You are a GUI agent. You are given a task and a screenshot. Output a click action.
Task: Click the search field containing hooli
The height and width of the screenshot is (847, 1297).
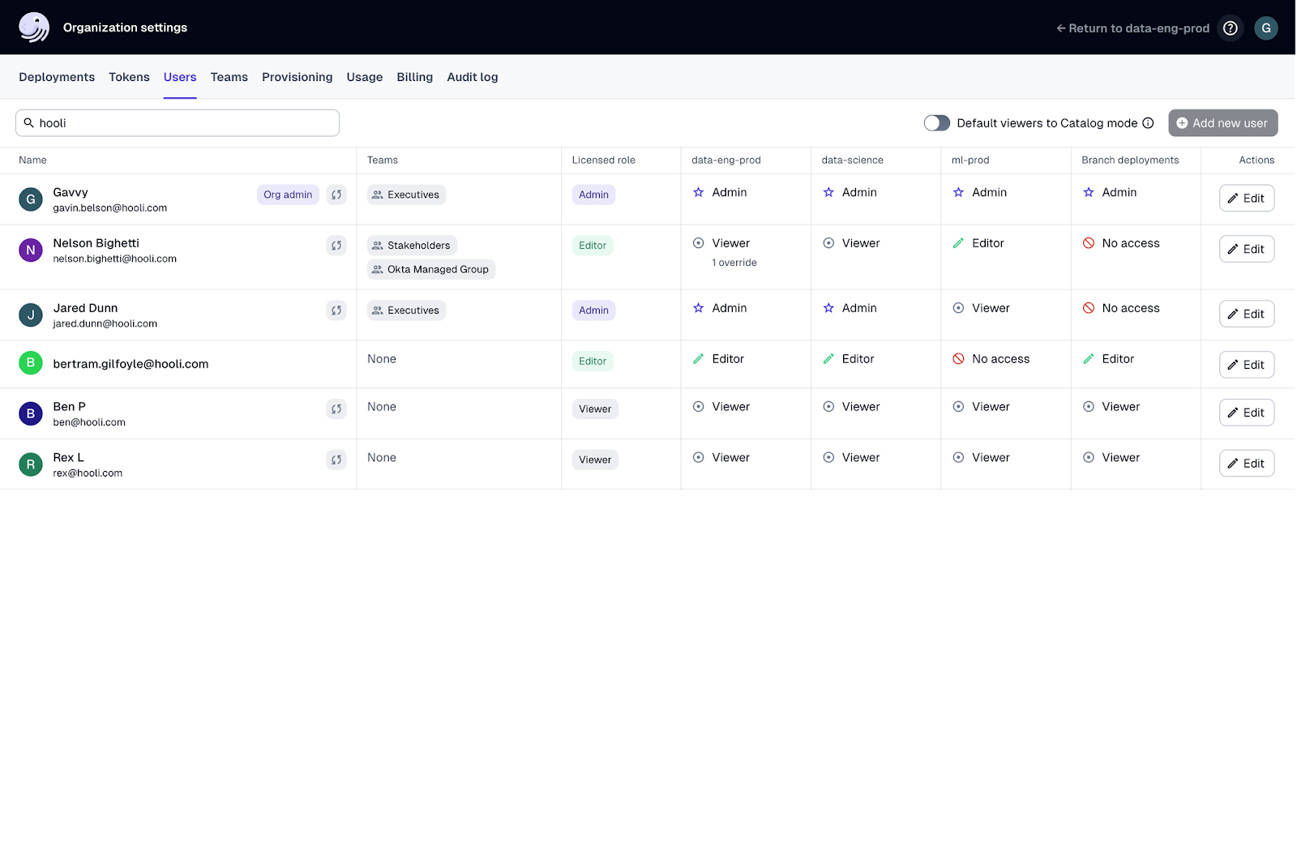pos(178,123)
